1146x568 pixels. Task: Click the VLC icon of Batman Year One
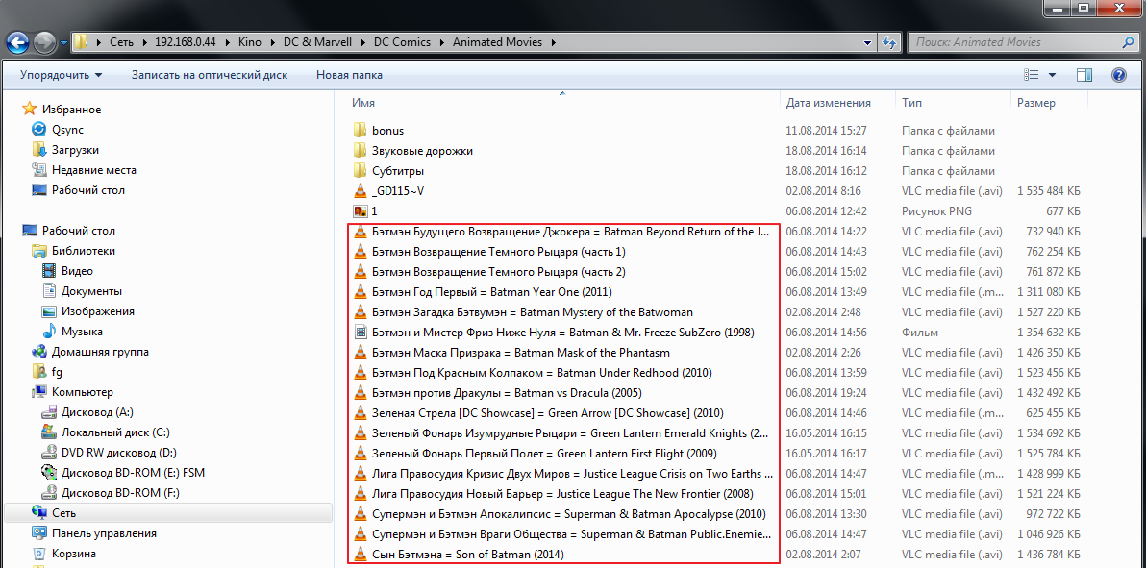pos(360,291)
